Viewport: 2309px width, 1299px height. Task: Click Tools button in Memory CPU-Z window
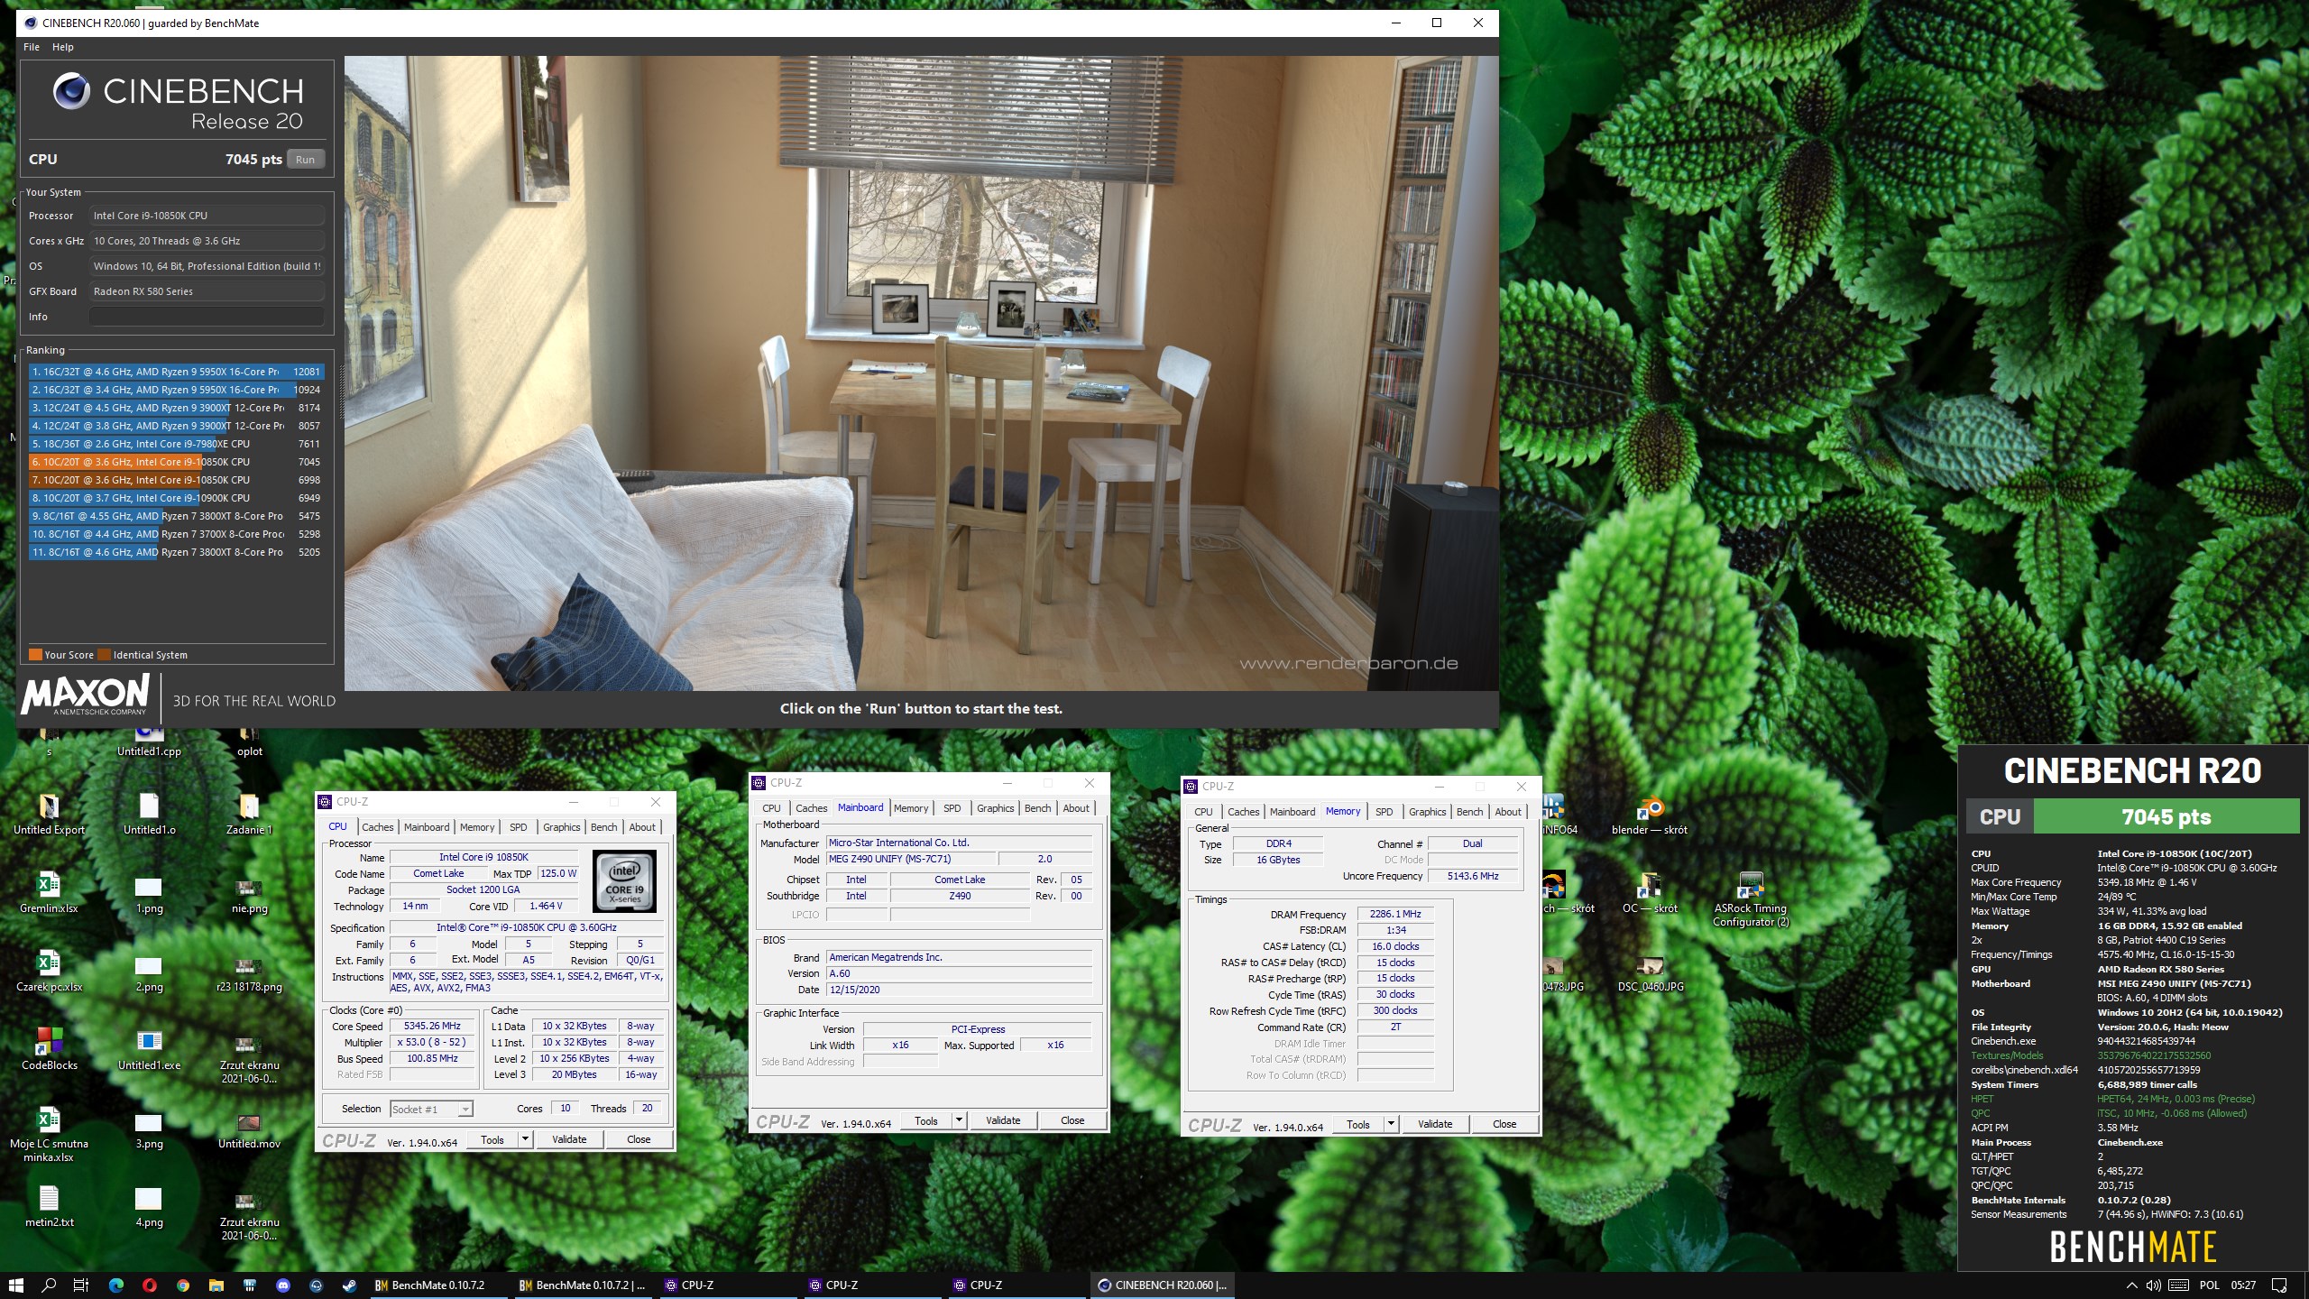[1358, 1124]
